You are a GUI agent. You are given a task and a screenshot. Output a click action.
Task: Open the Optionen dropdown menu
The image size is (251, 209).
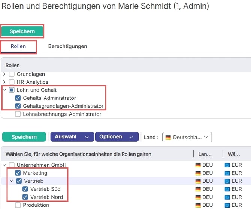tap(117, 137)
